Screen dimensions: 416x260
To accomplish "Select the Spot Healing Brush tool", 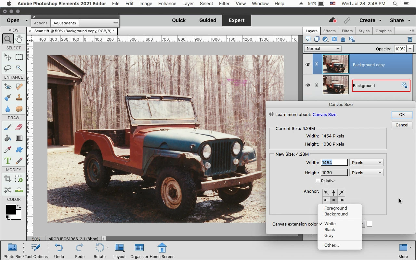I will (x=19, y=86).
